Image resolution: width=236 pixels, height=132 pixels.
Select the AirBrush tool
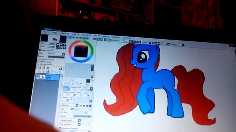(74, 89)
